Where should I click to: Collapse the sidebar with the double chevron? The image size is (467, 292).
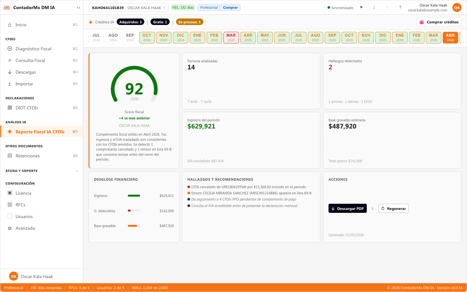coord(78,7)
